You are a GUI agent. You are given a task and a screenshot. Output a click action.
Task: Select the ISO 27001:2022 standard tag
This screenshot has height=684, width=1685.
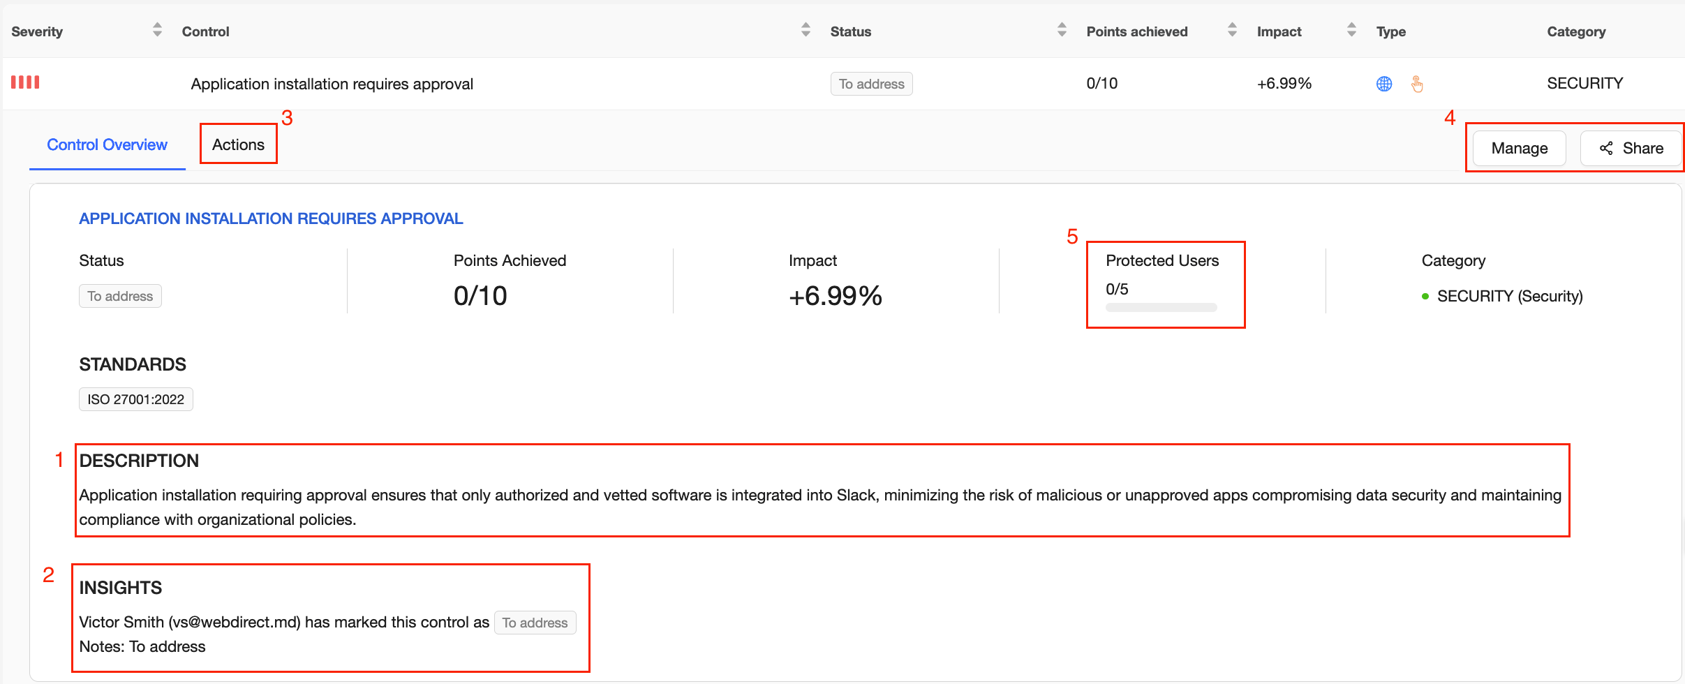click(135, 399)
